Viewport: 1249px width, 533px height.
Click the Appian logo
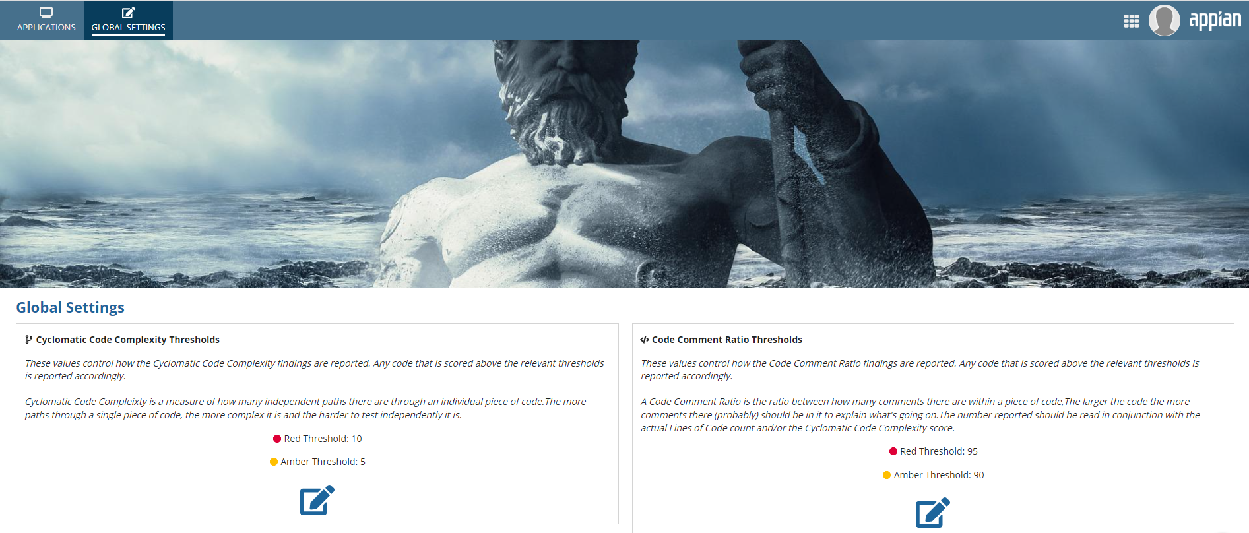tap(1215, 20)
